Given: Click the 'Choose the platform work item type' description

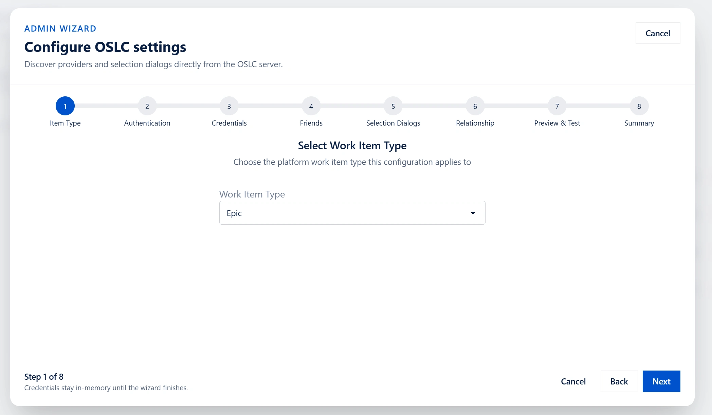Looking at the screenshot, I should [352, 162].
